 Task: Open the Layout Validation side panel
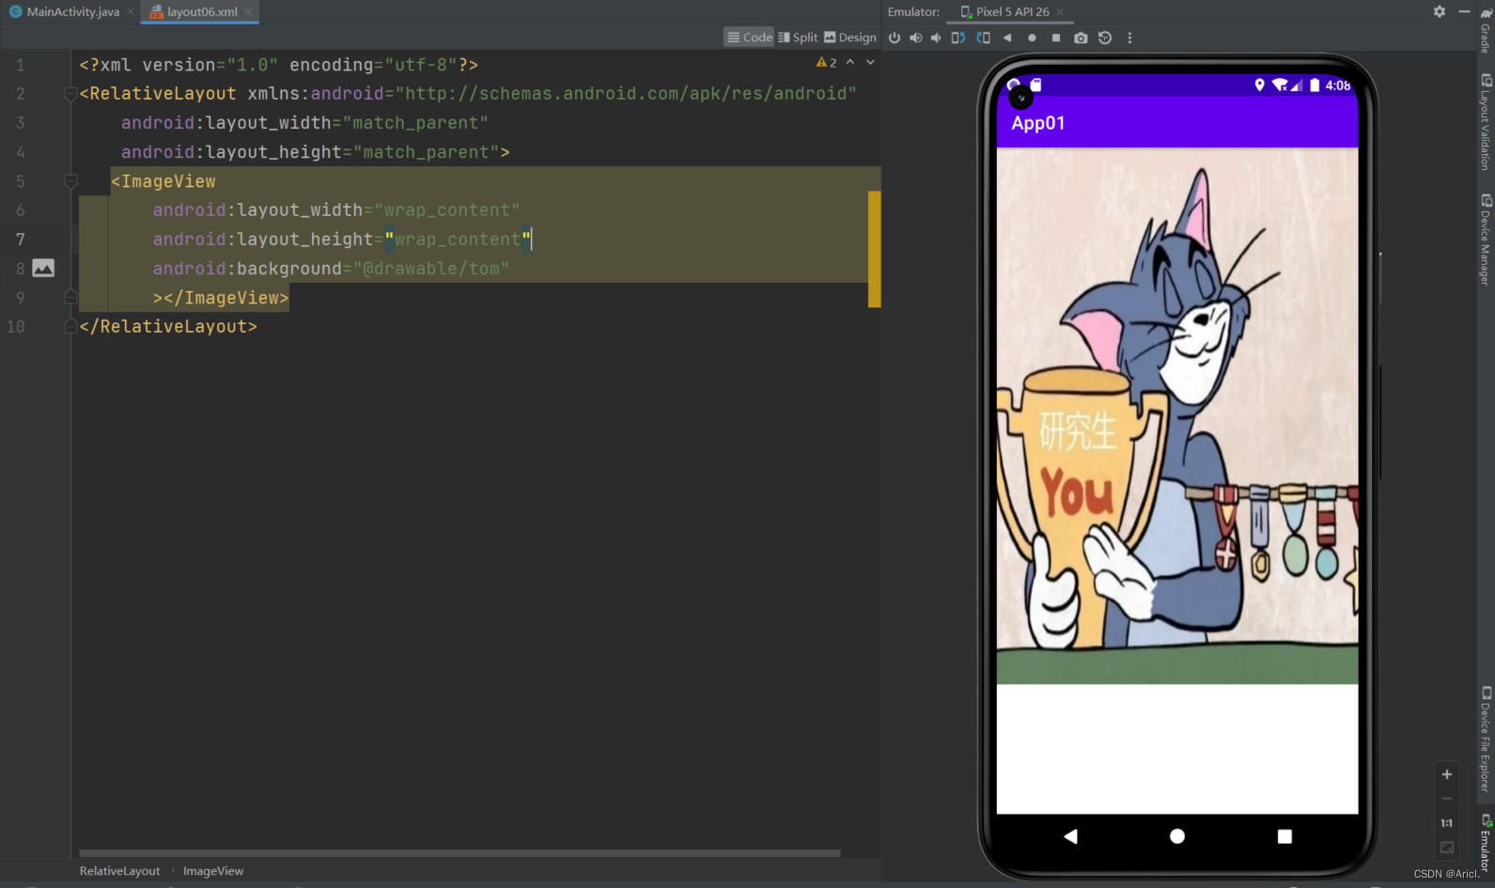pyautogui.click(x=1486, y=122)
